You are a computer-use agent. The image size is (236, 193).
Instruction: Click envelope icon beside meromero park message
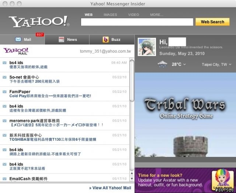(x=4, y=121)
